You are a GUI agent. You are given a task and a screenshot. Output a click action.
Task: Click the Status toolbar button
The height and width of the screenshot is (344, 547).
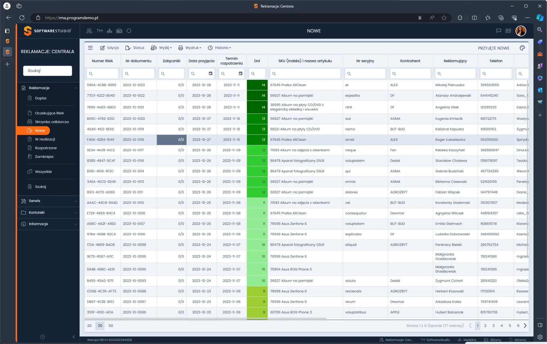tap(135, 48)
